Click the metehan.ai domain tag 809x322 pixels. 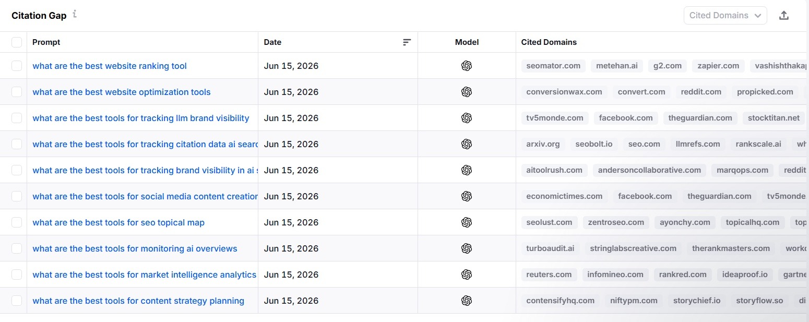point(617,66)
